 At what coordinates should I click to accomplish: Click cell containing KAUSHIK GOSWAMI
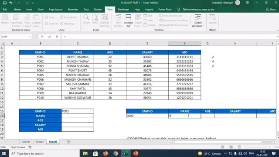(78, 98)
